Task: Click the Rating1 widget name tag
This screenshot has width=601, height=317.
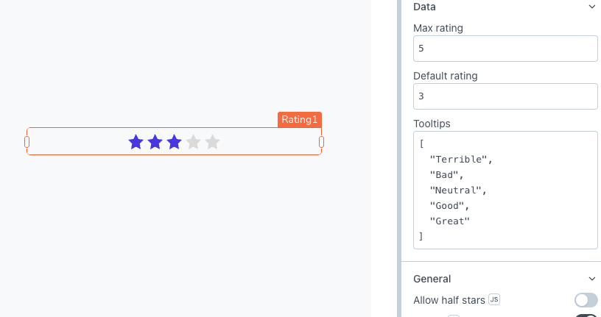Action: (x=300, y=120)
